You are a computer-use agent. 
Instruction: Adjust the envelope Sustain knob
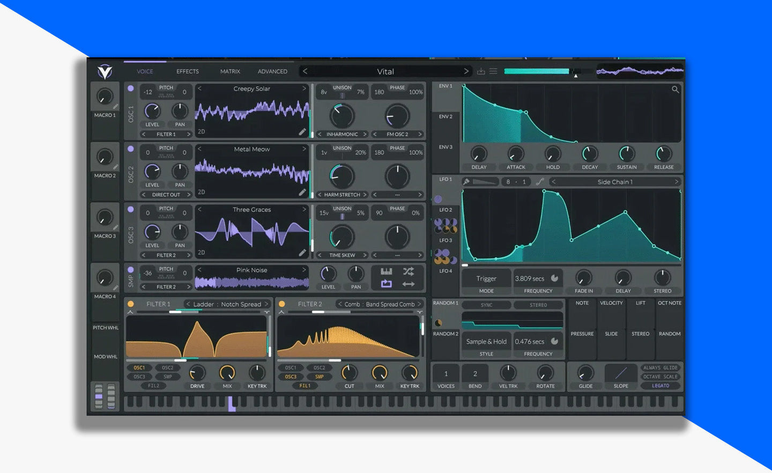click(x=626, y=154)
